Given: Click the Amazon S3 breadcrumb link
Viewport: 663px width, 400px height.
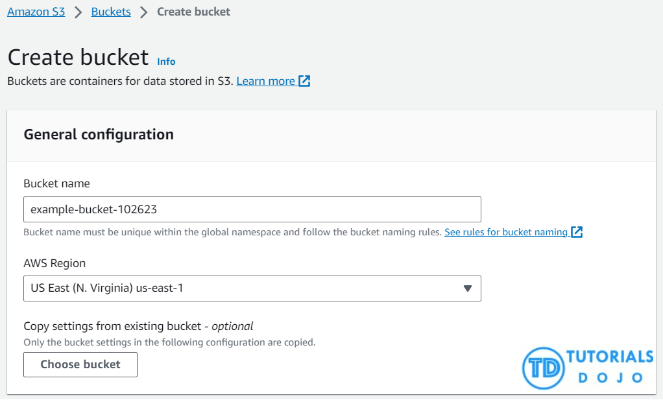Looking at the screenshot, I should [36, 12].
